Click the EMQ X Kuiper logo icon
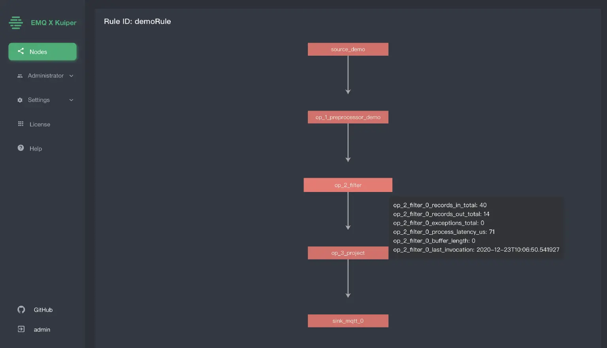607x348 pixels. coord(16,23)
